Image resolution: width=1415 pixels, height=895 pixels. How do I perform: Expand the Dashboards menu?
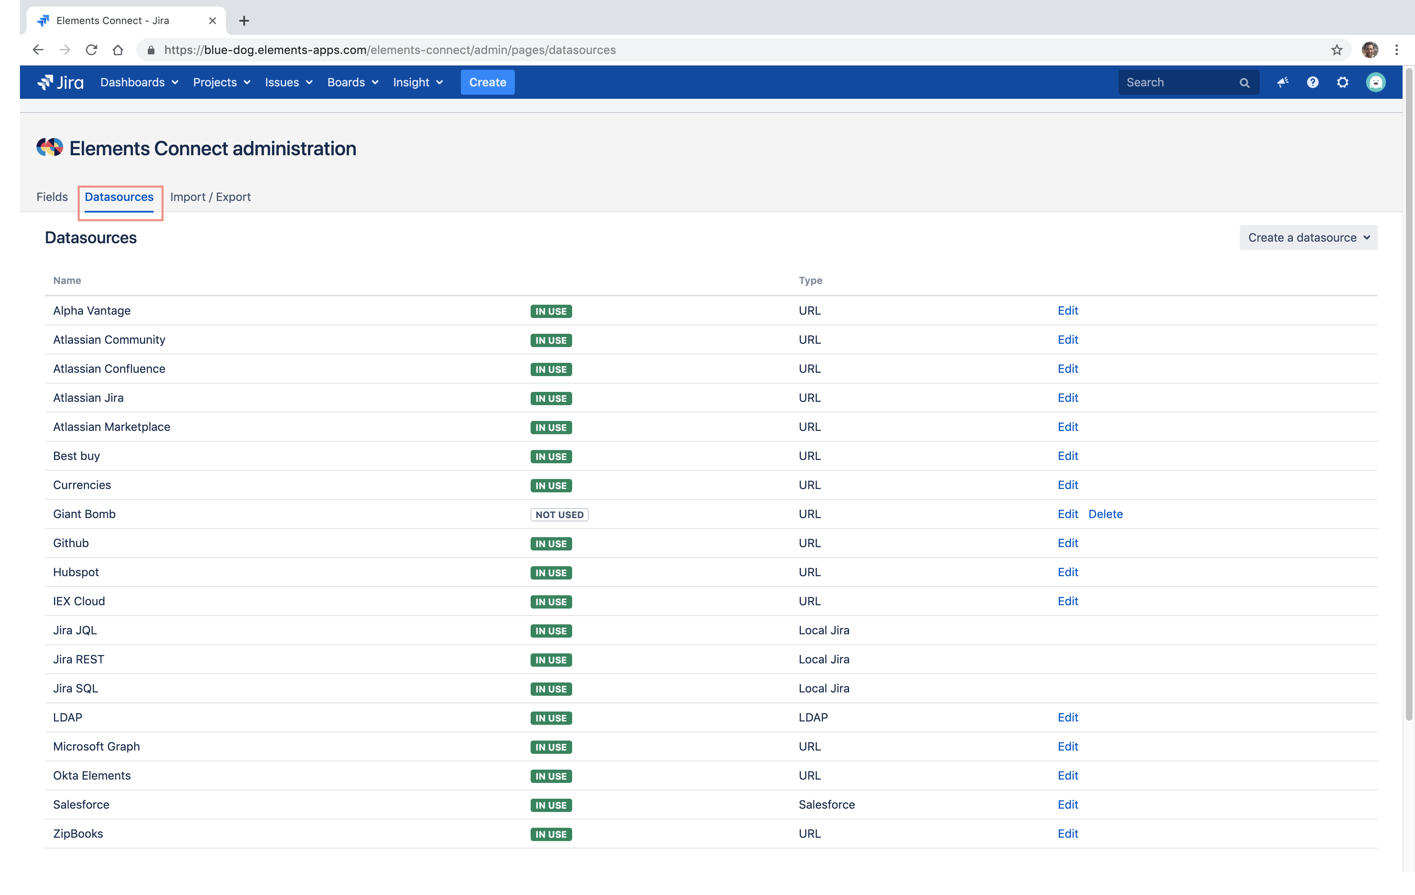(139, 82)
